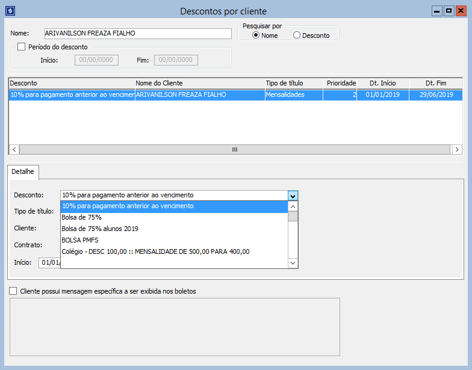The width and height of the screenshot is (472, 370).
Task: Maximize the Descontos por cliente window
Action: click(449, 11)
